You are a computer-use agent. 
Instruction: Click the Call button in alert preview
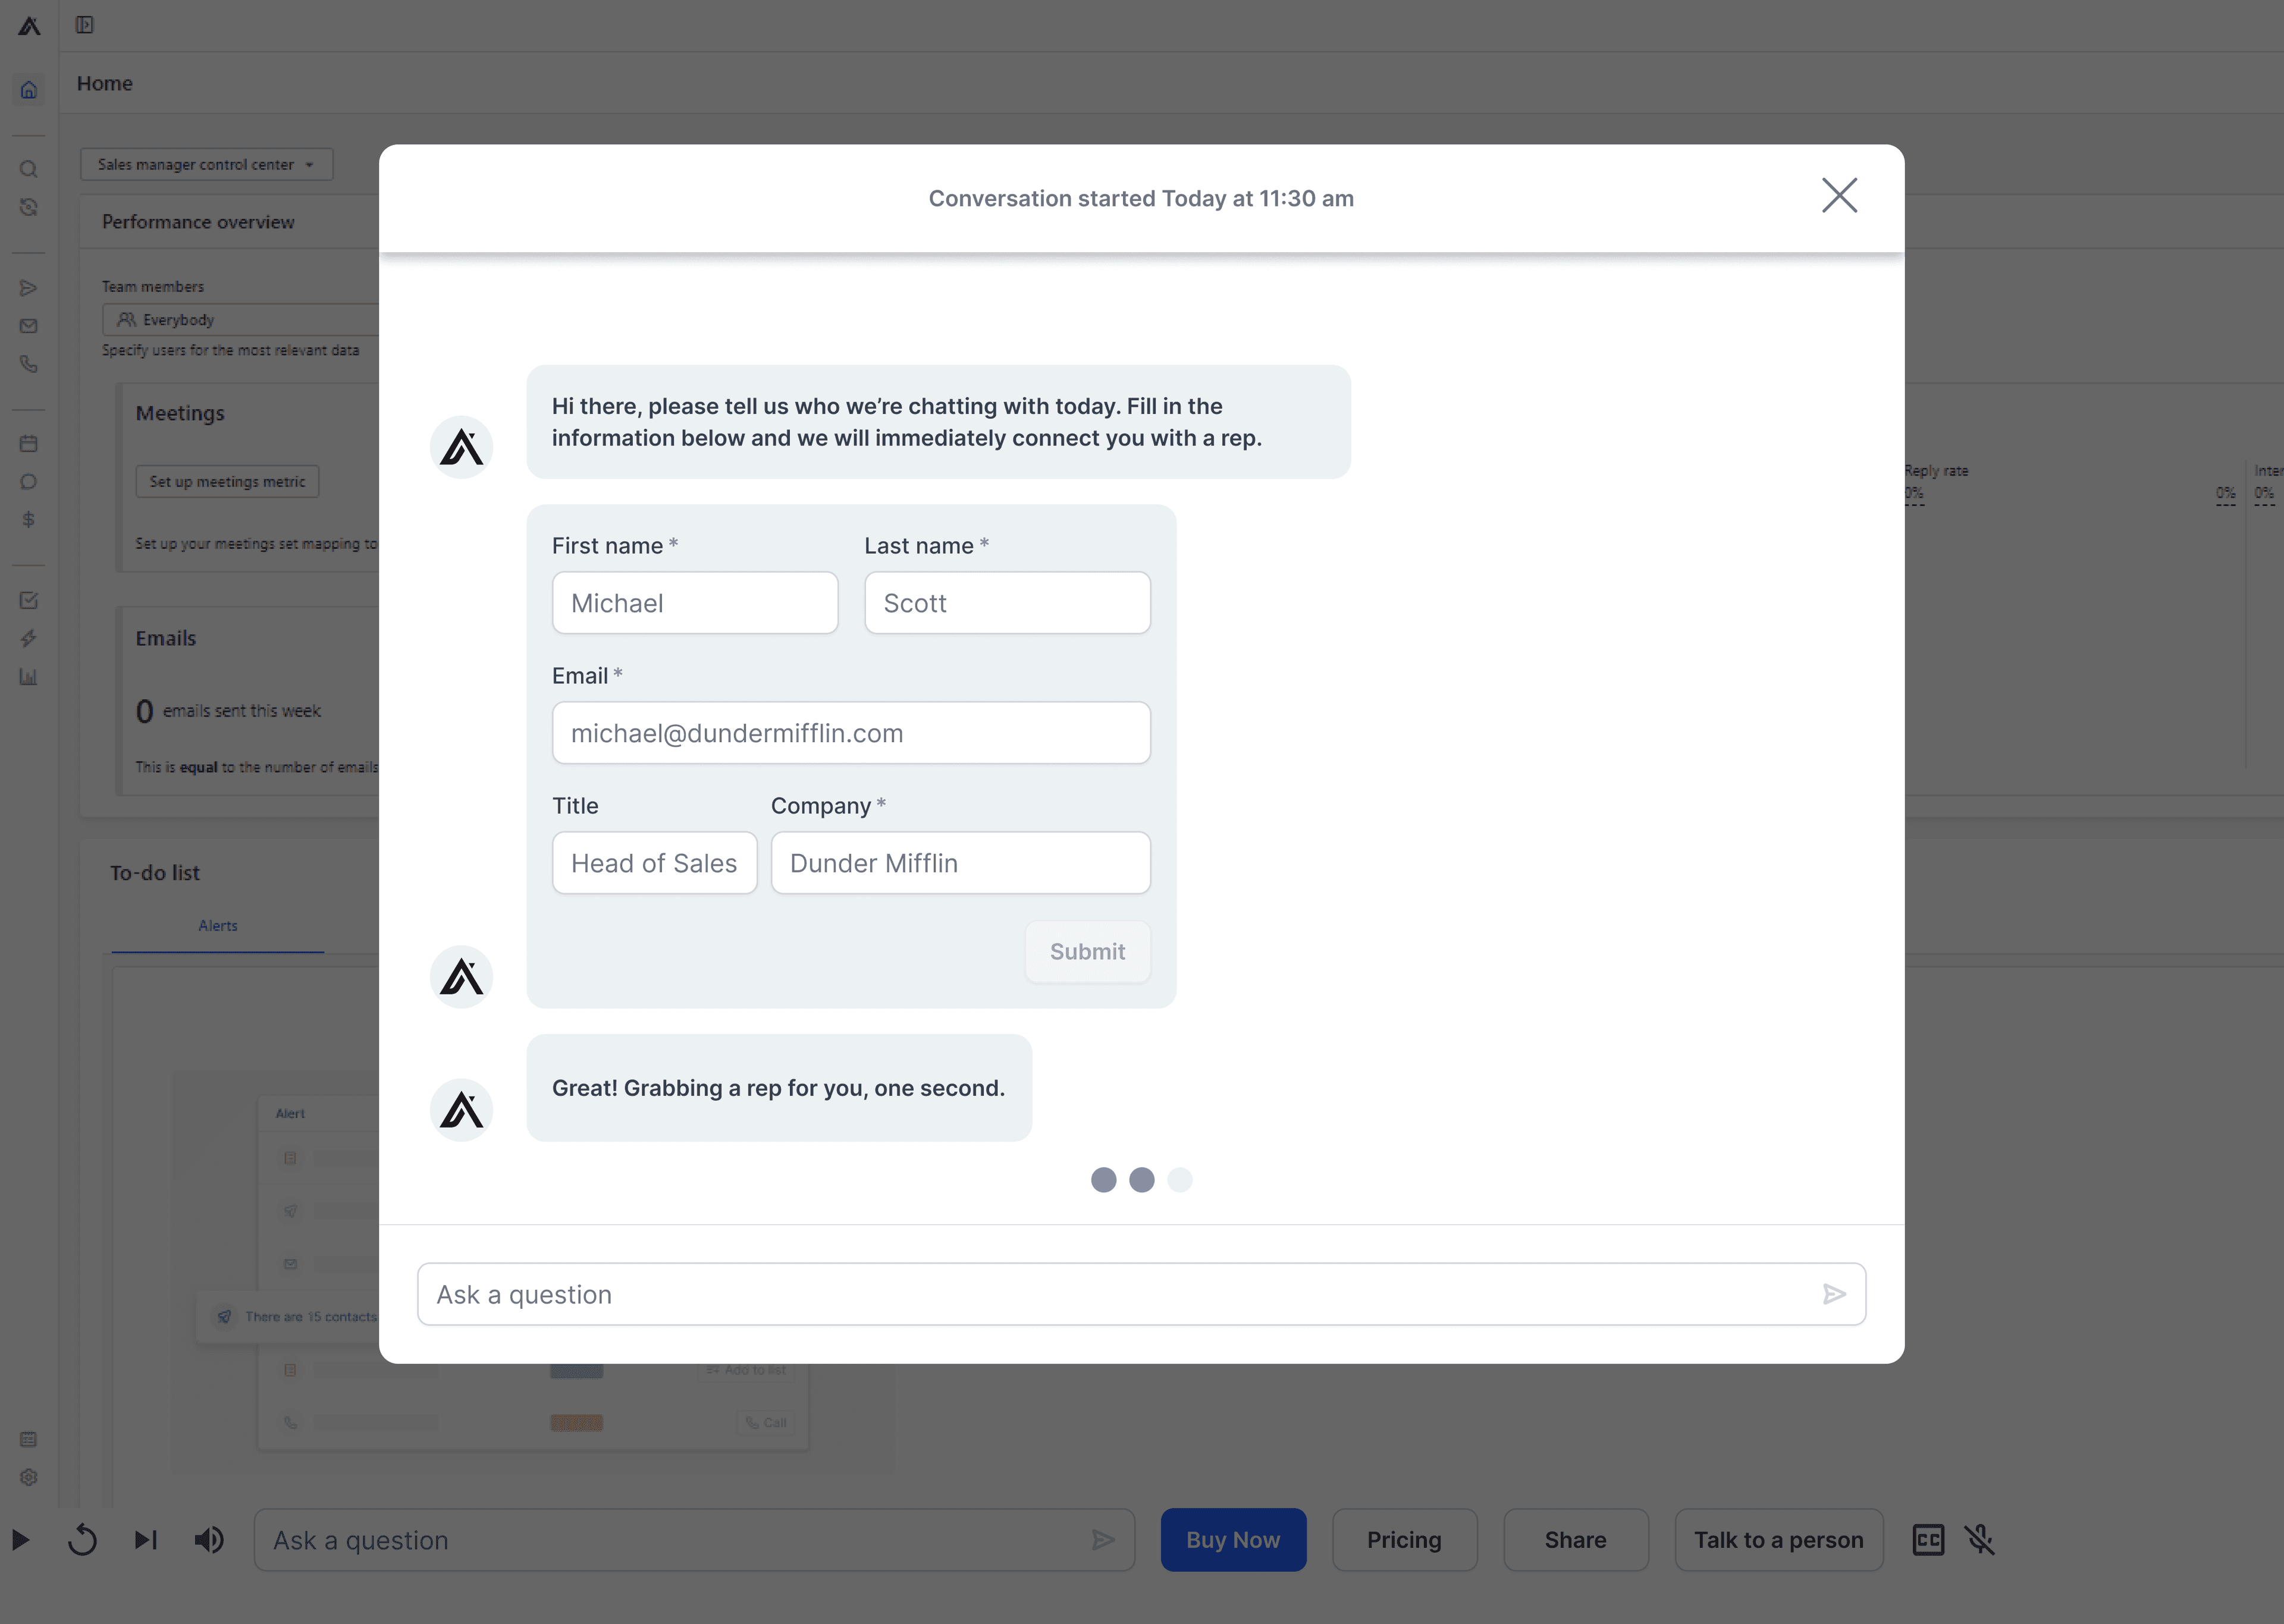pyautogui.click(x=766, y=1423)
